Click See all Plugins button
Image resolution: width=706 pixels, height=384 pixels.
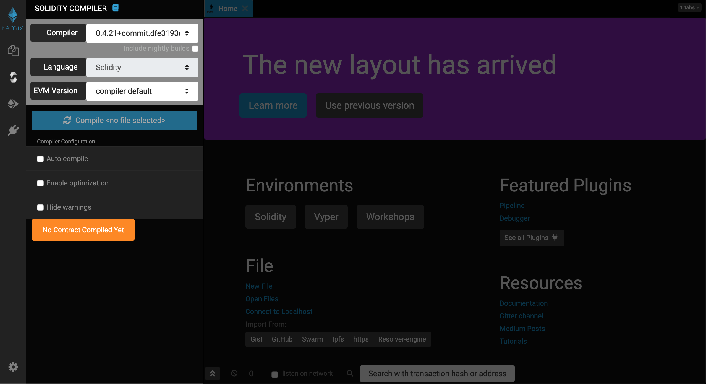coord(532,238)
